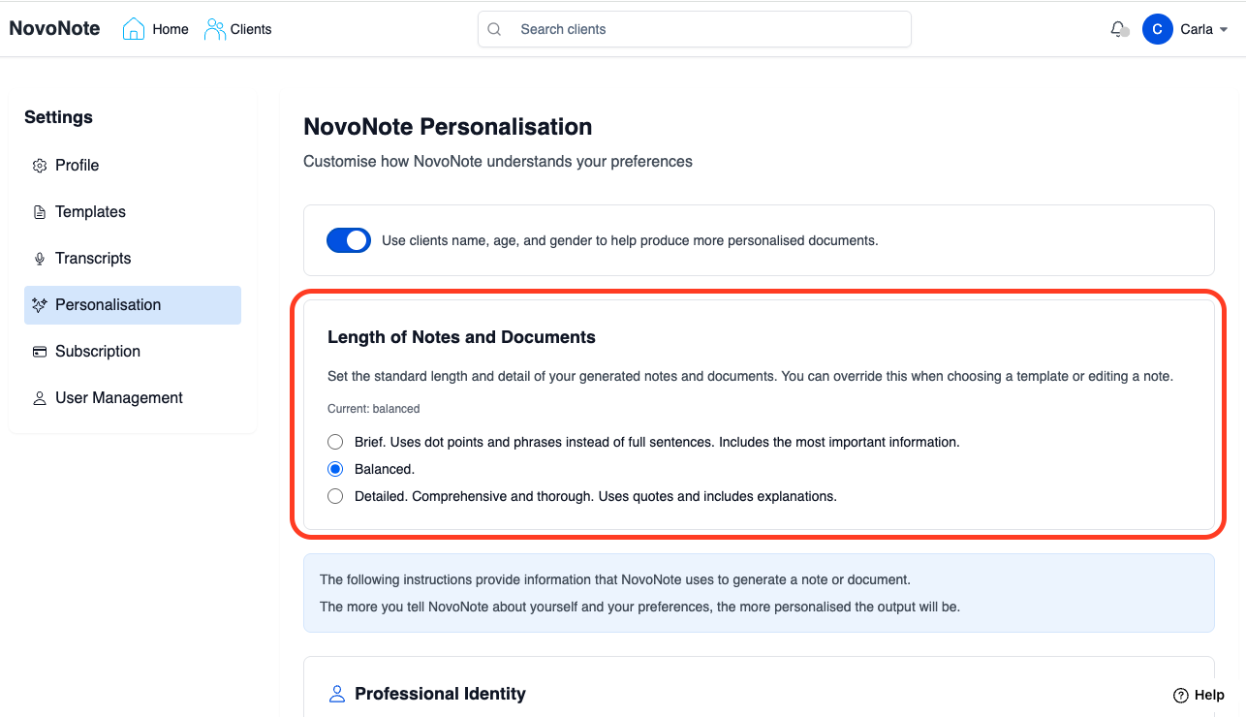The width and height of the screenshot is (1246, 717).
Task: Click the Transcripts microphone icon
Action: click(40, 259)
